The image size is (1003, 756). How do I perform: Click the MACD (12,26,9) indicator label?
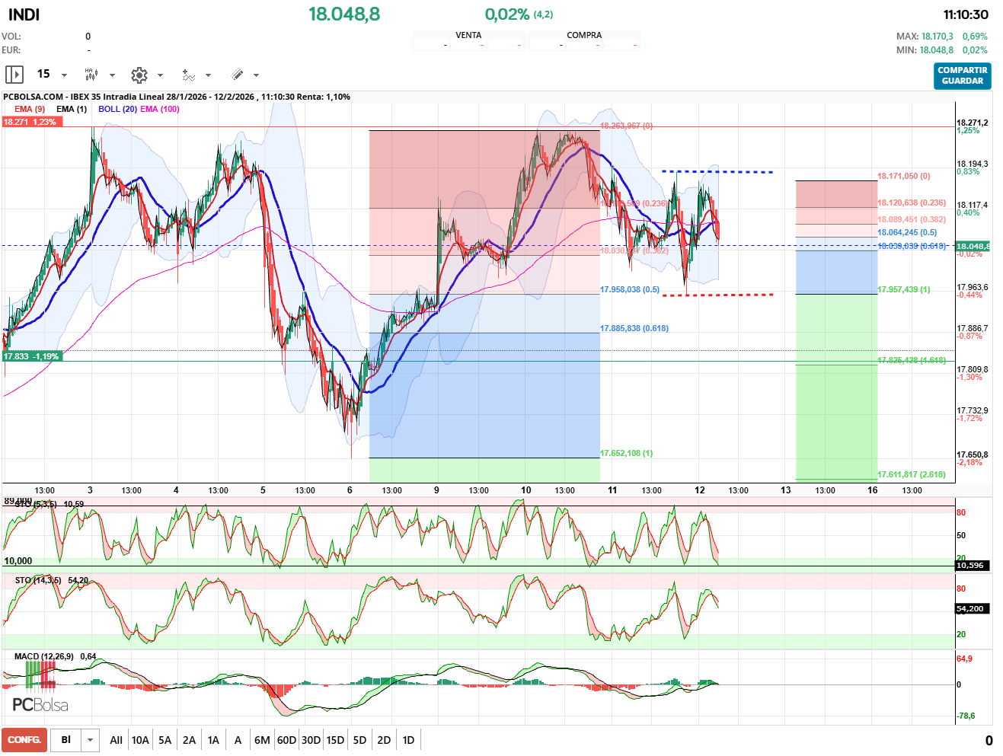44,656
